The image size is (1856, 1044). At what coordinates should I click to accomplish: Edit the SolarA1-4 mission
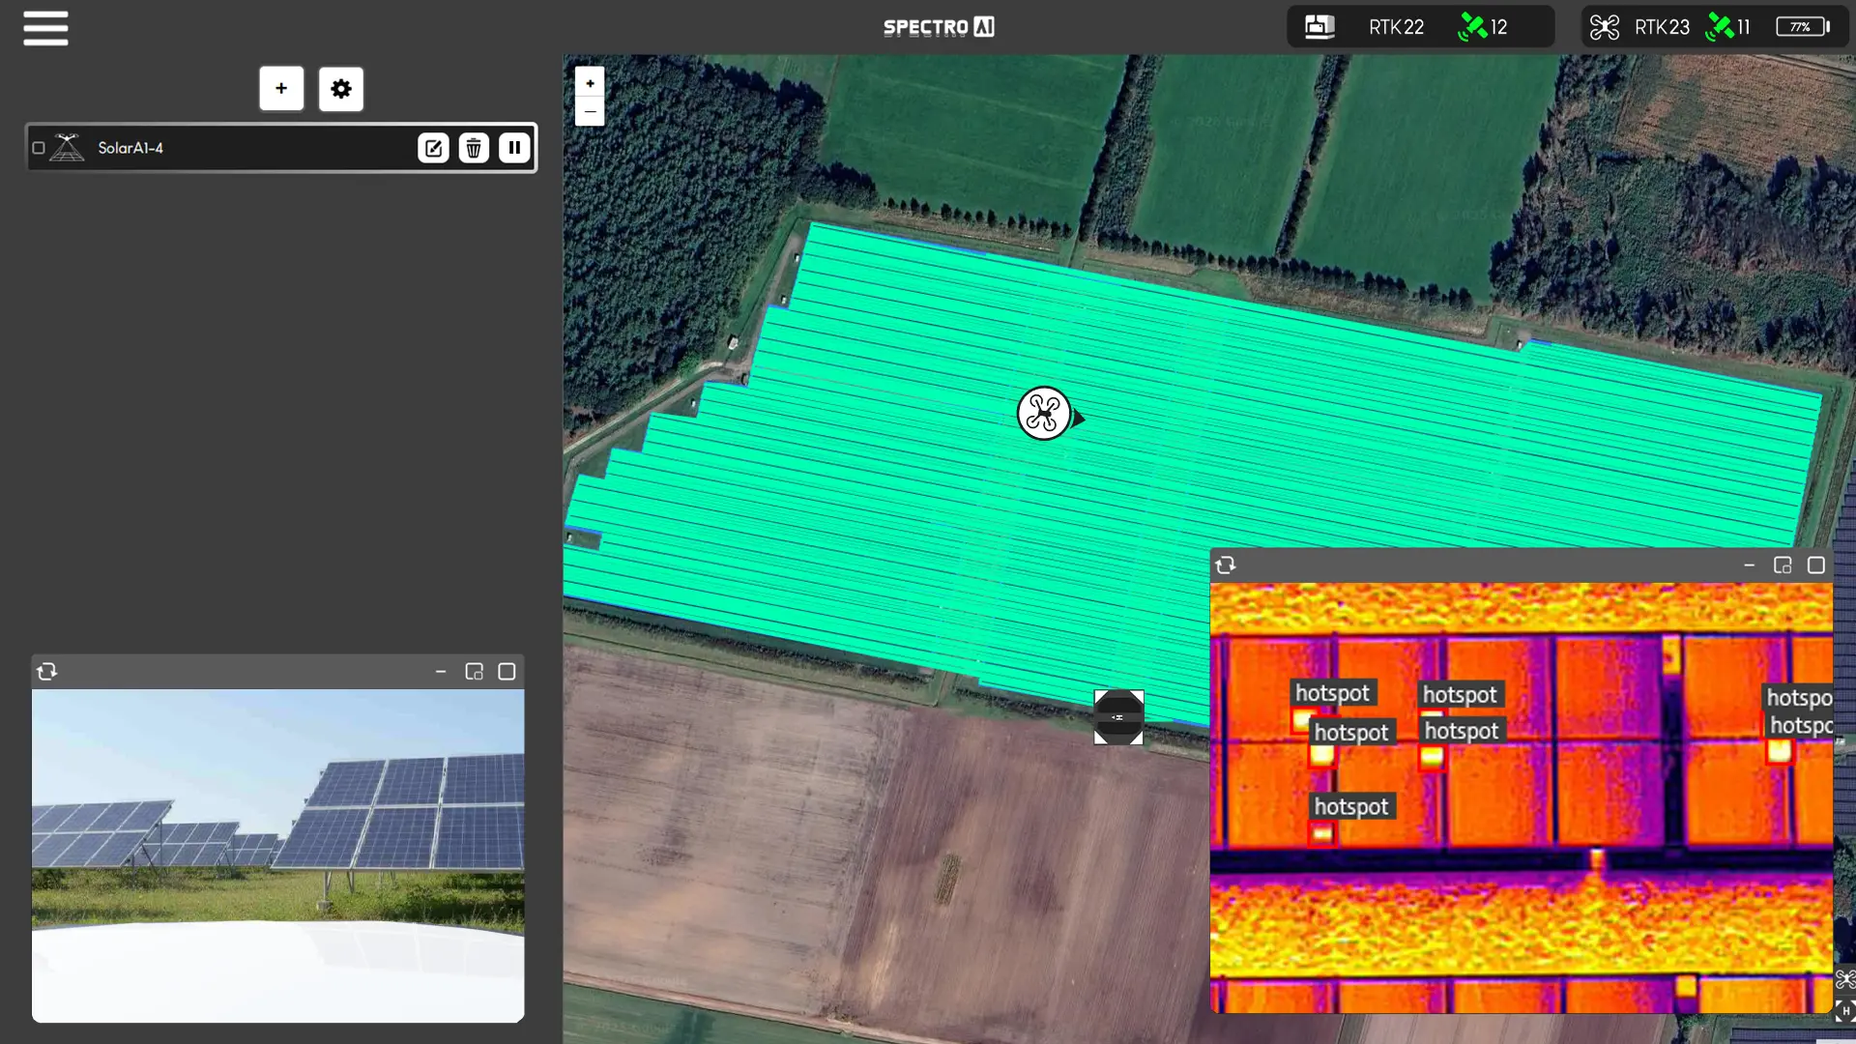pyautogui.click(x=433, y=148)
